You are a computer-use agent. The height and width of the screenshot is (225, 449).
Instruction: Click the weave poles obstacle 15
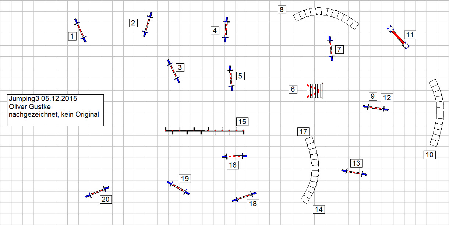[205, 130]
